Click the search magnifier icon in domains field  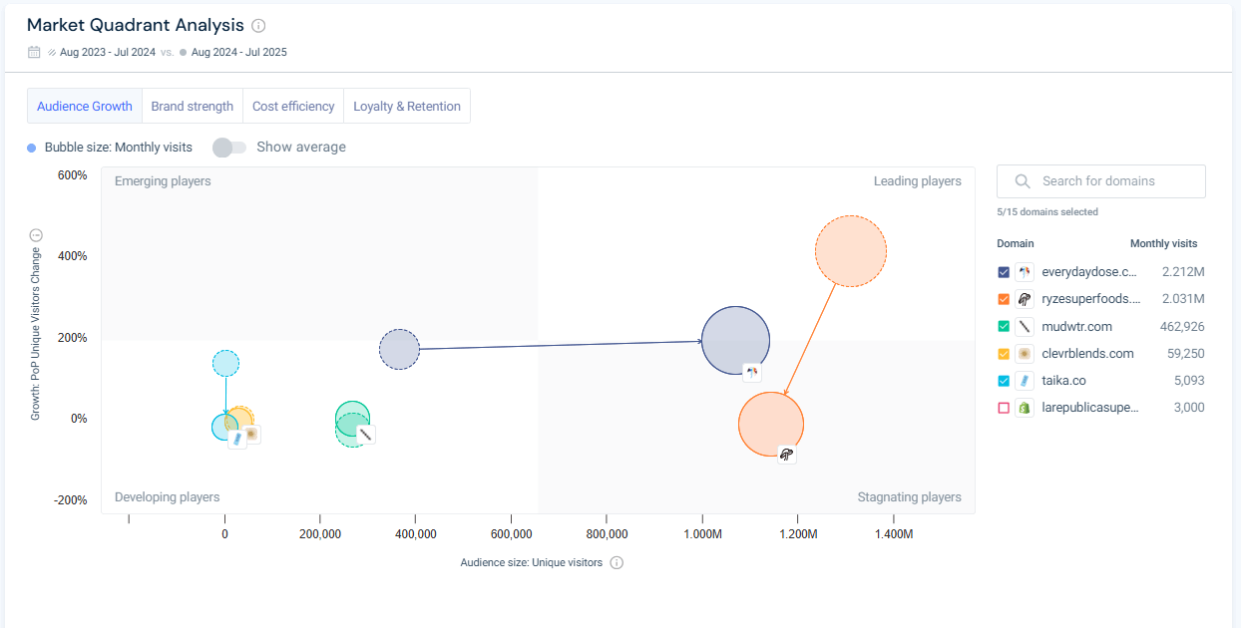click(x=1023, y=181)
